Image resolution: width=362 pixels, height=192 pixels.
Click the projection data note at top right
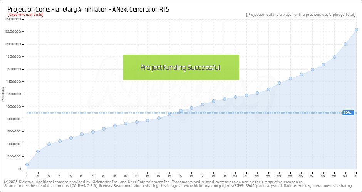[300, 15]
